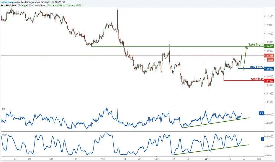Select the 1.04500 stop loss price tag
Viewport: 275px width, 162px height.
[269, 81]
